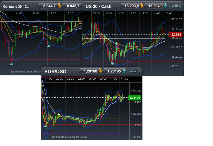Click the 02:00 time label in EUR/USD

pos(81,79)
